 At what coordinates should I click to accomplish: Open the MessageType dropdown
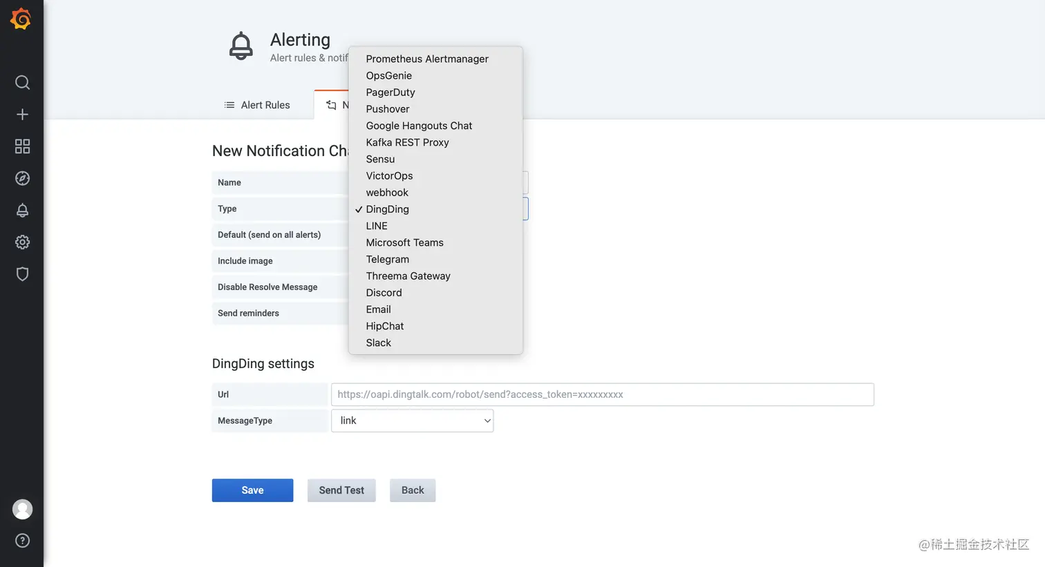click(x=412, y=421)
